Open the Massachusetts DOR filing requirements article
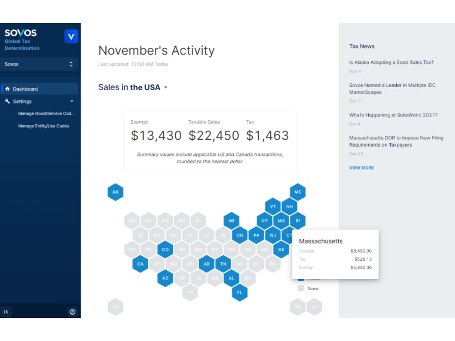The height and width of the screenshot is (341, 455). tap(396, 141)
